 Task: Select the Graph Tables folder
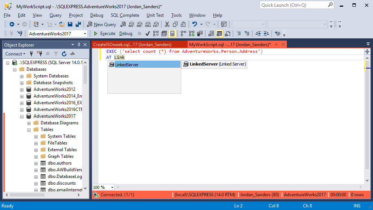tap(60, 156)
